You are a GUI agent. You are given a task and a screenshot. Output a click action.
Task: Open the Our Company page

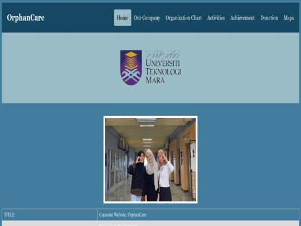click(x=147, y=18)
